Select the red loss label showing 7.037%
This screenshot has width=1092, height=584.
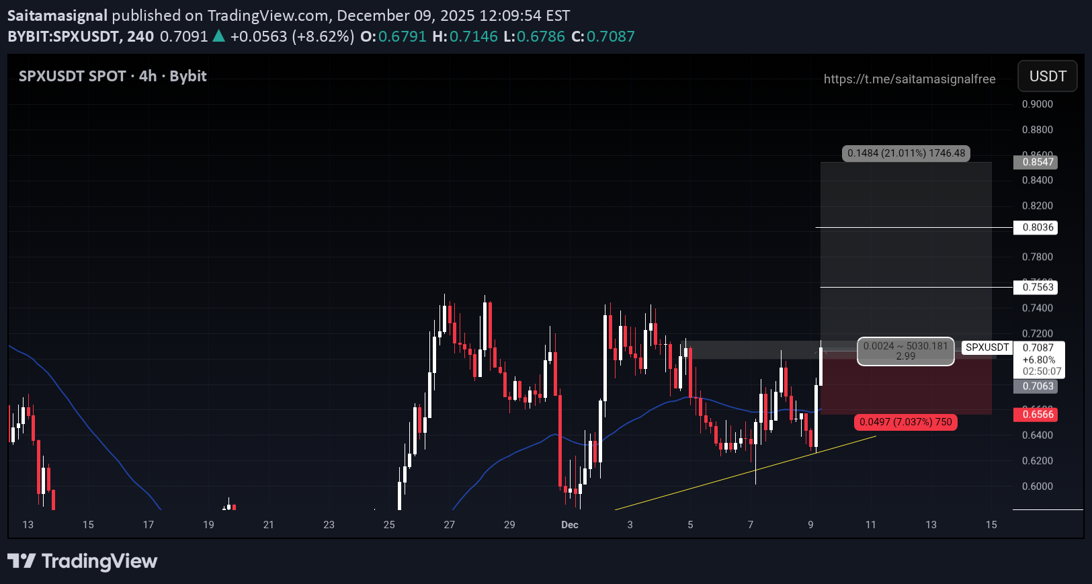click(905, 422)
